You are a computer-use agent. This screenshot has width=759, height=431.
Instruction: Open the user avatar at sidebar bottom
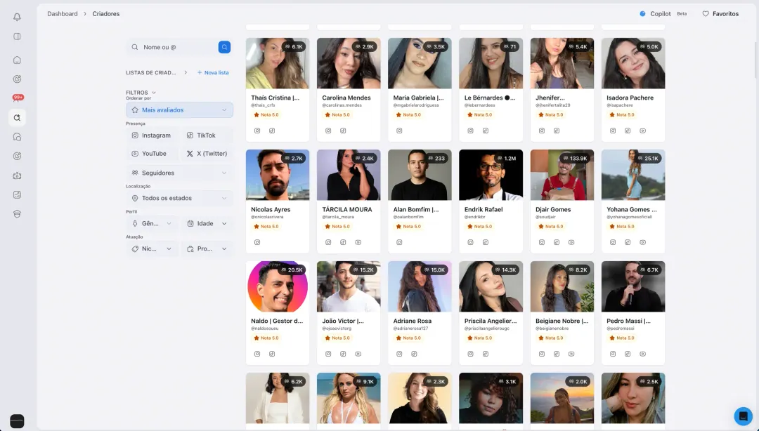point(17,421)
